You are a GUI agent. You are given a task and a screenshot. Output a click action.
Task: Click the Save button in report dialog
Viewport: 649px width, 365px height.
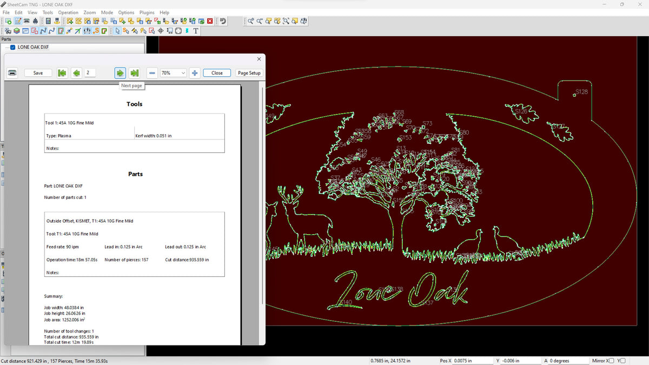tap(38, 72)
